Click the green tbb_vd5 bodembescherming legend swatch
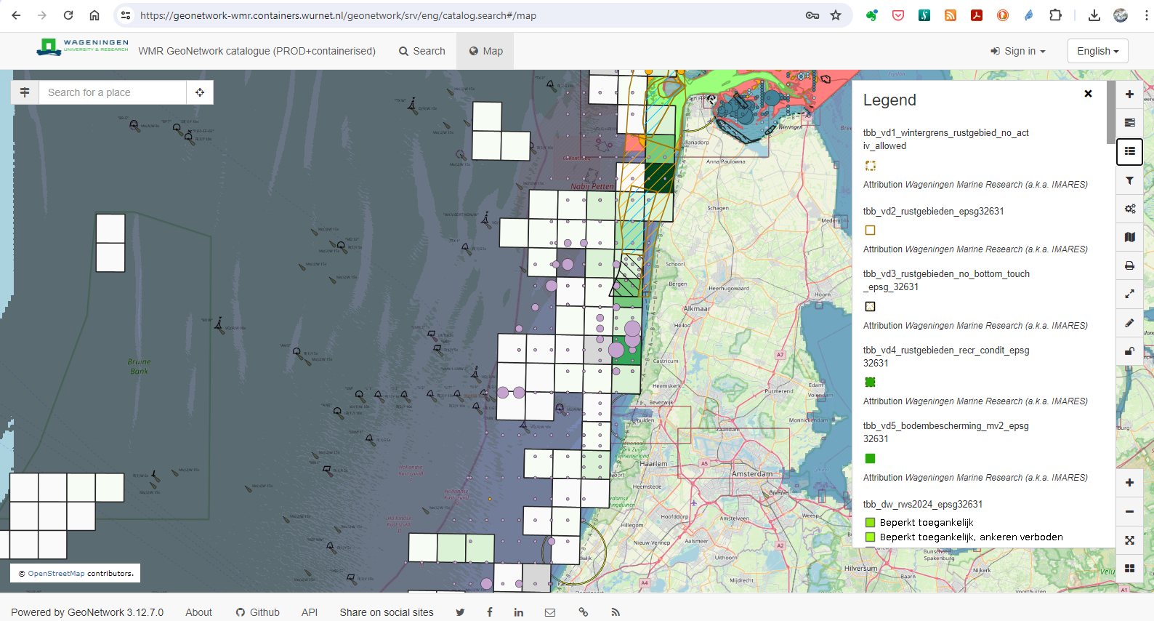The width and height of the screenshot is (1154, 621). 870,458
